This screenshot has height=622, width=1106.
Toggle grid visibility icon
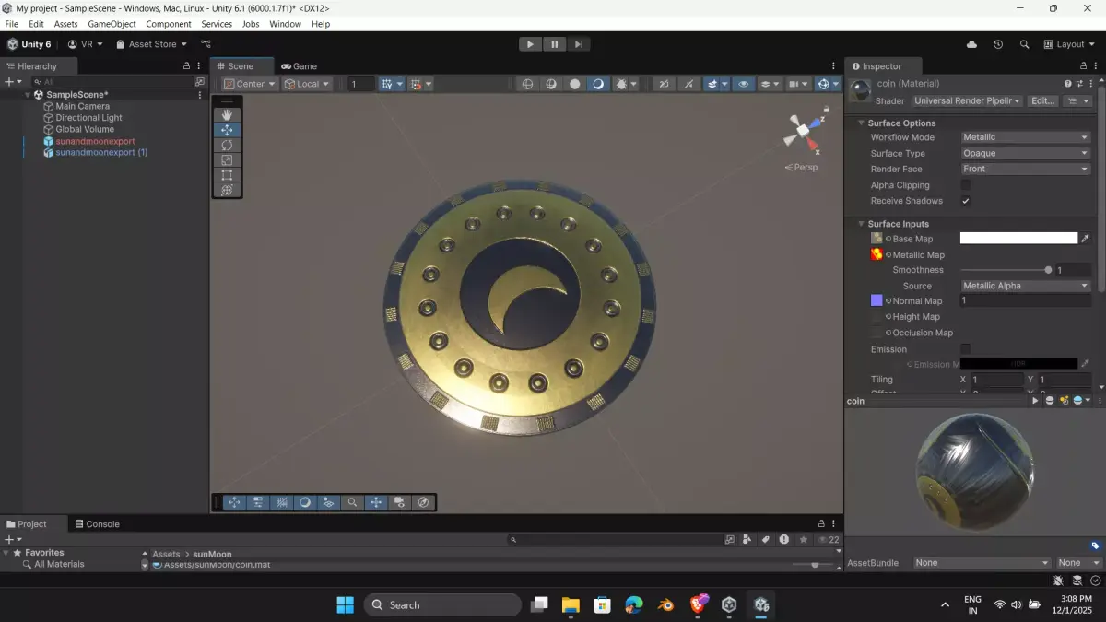coord(387,84)
